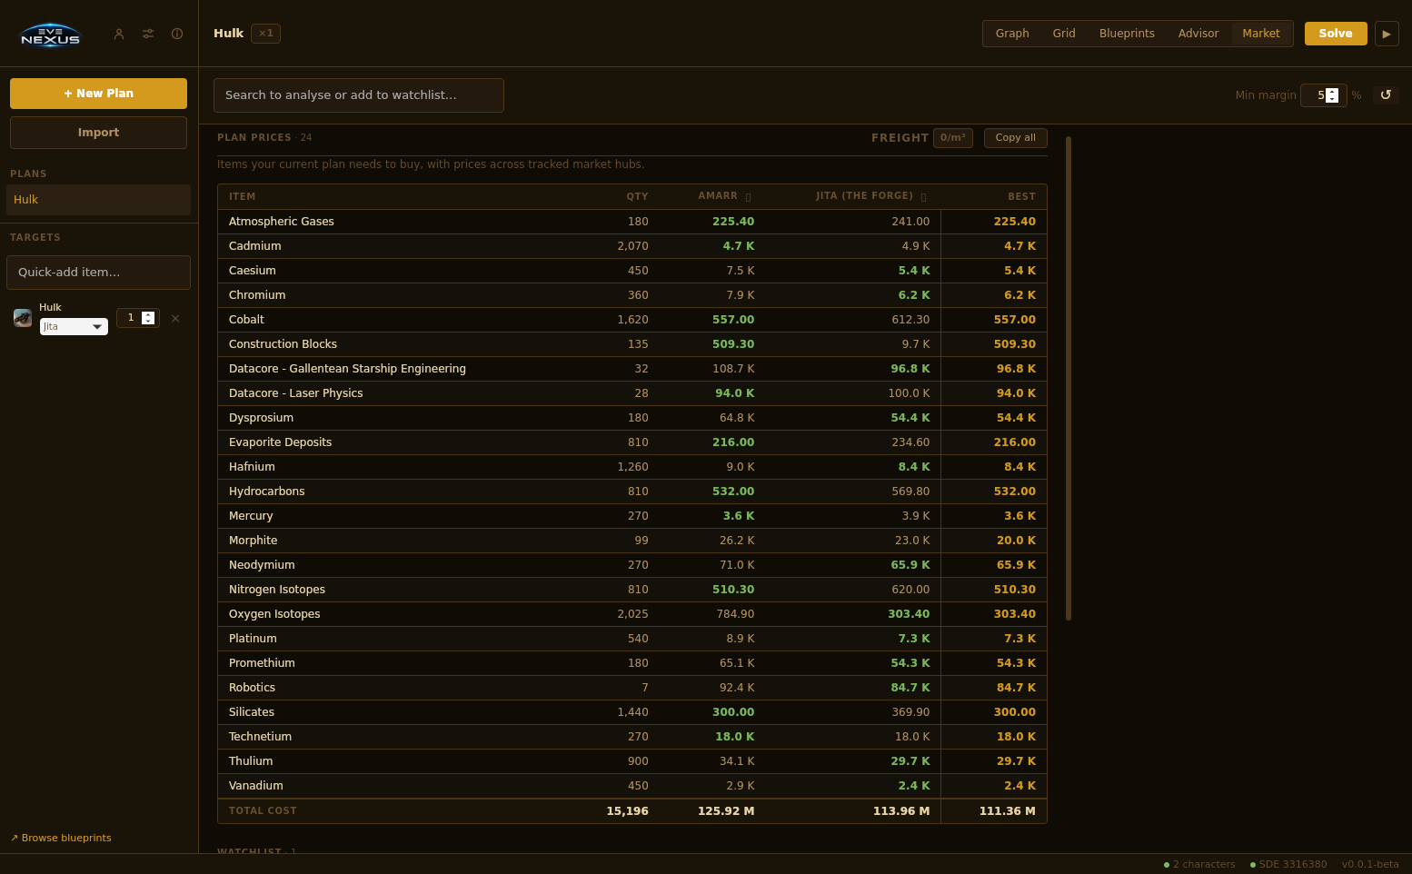The height and width of the screenshot is (874, 1412).
Task: Switch to the Grid tab
Action: (x=1064, y=34)
